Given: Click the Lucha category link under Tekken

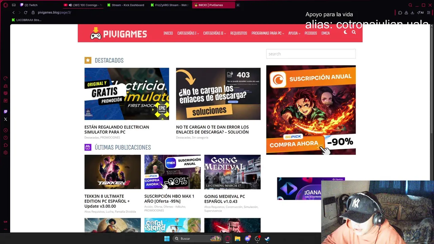Looking at the screenshot, I should (110, 212).
